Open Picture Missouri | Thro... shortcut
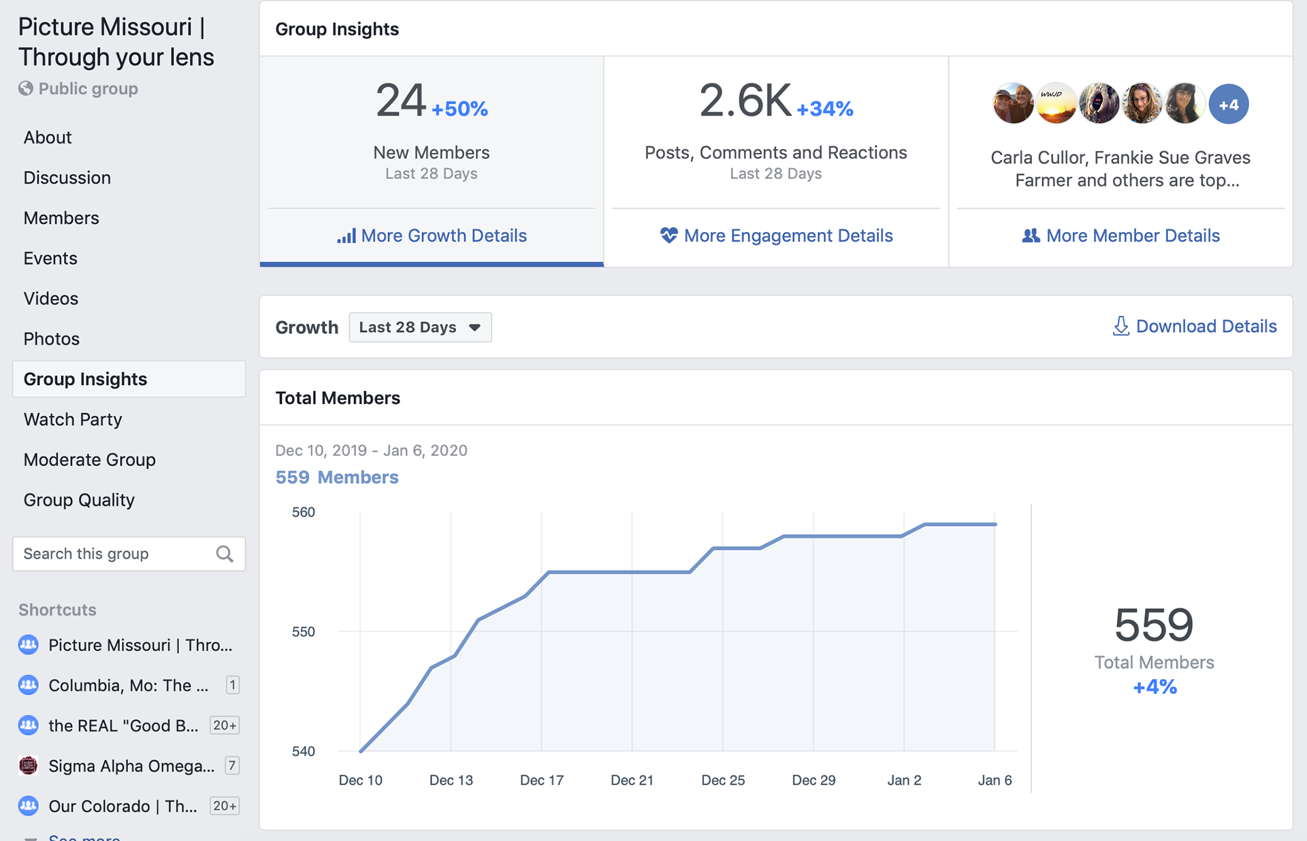Image resolution: width=1307 pixels, height=841 pixels. [140, 645]
